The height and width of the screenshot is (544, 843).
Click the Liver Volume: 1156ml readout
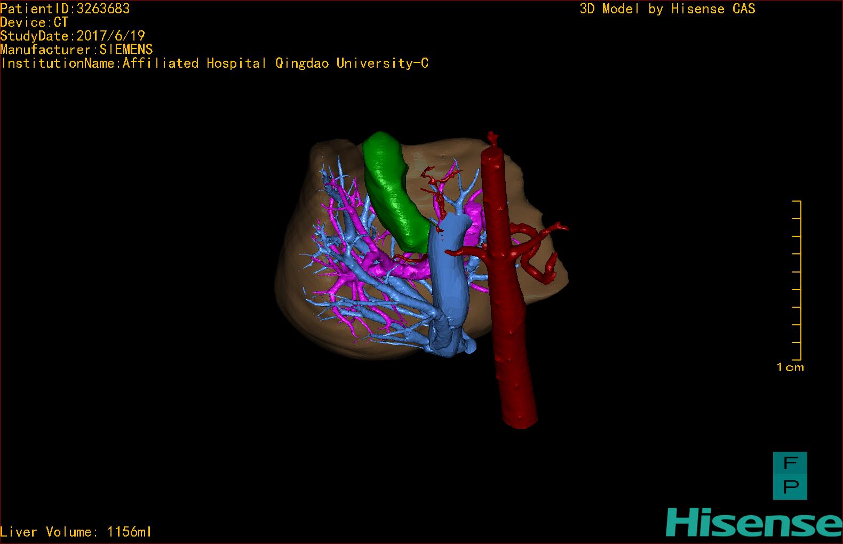76,532
